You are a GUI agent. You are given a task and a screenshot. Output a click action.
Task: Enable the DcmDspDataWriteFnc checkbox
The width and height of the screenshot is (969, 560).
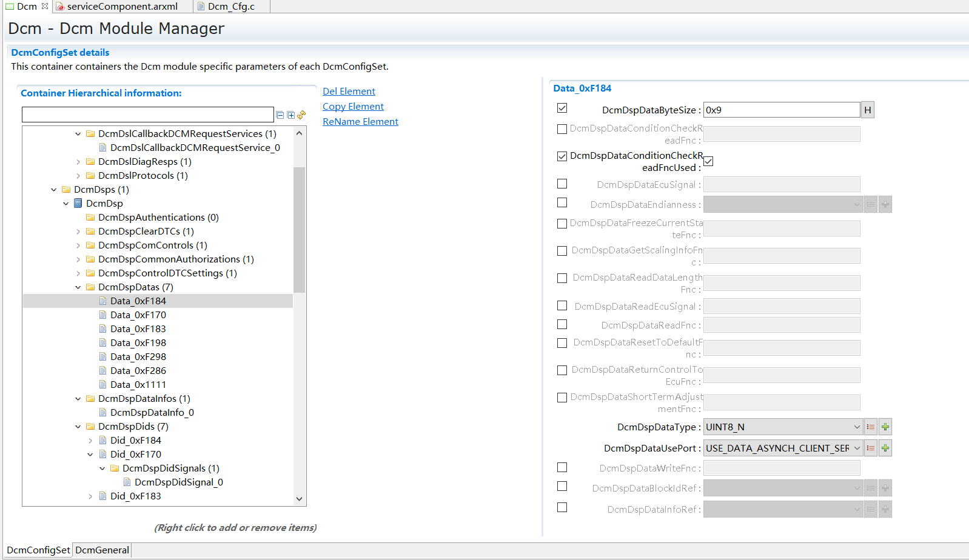point(562,467)
